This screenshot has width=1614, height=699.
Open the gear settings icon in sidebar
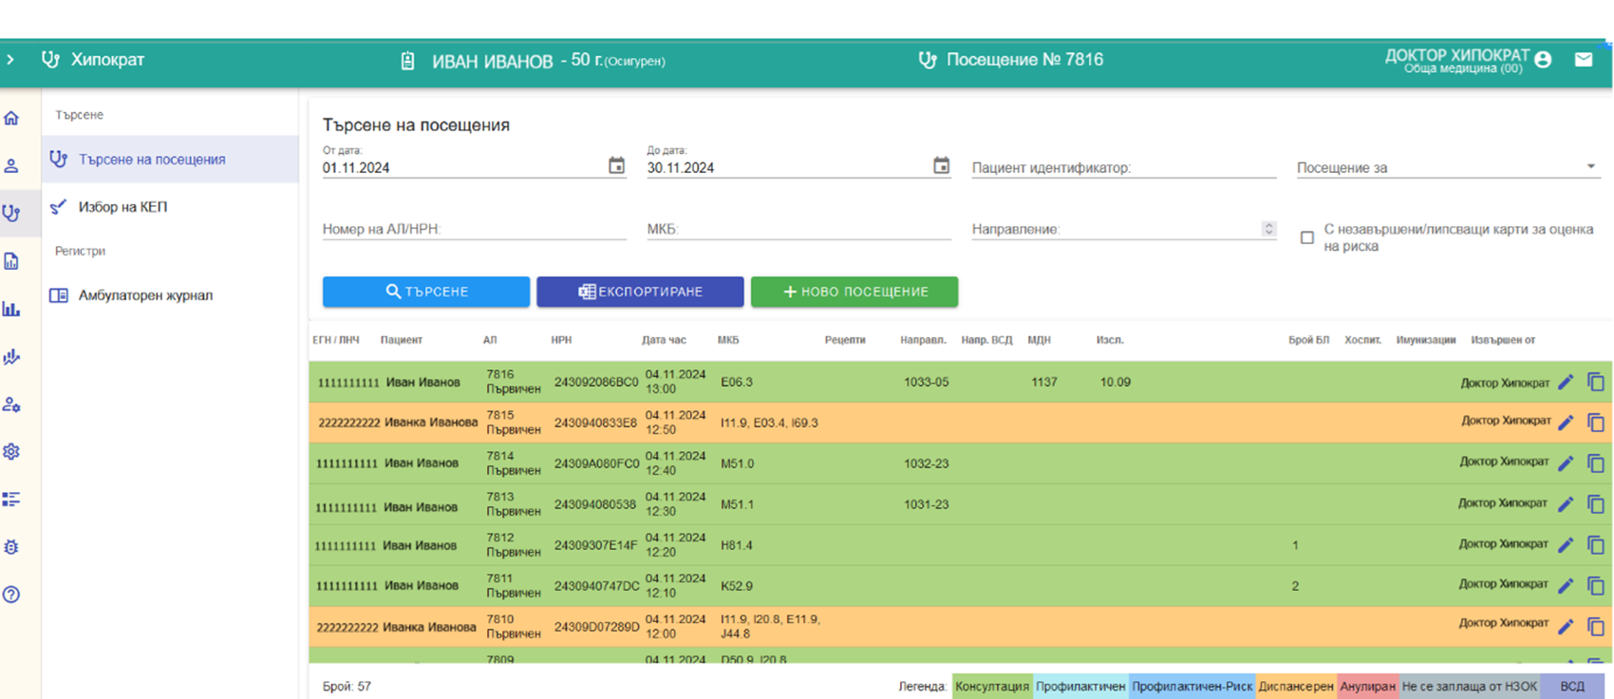tap(11, 452)
